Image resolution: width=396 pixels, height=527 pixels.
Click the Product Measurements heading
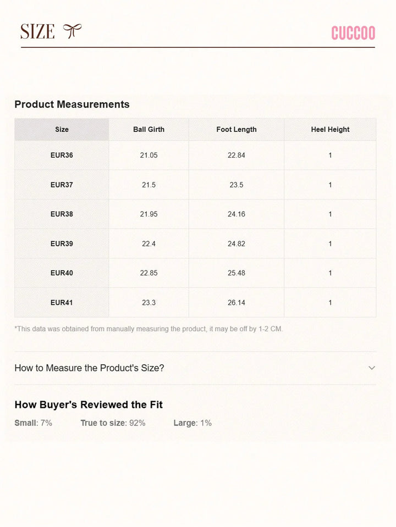[72, 104]
